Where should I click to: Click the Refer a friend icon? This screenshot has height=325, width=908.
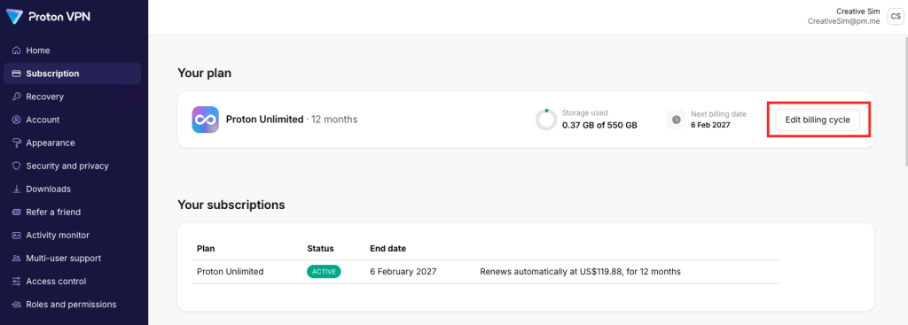[x=16, y=213]
